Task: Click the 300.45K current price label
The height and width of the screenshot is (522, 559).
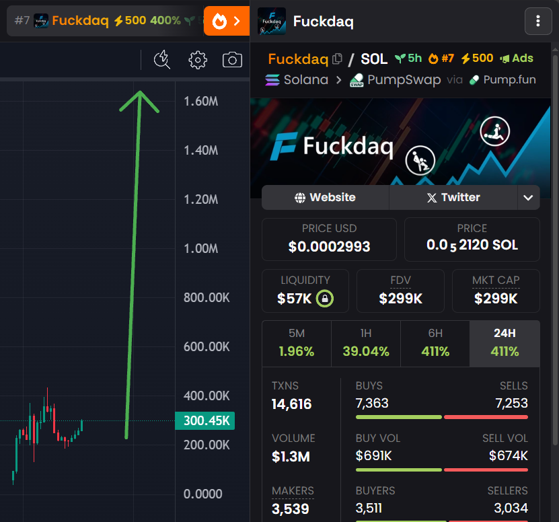Action: click(205, 420)
